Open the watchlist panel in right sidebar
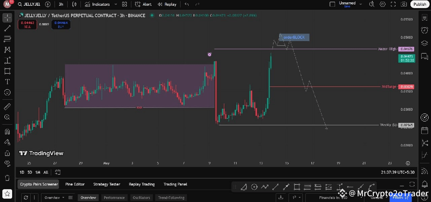 (x=424, y=18)
